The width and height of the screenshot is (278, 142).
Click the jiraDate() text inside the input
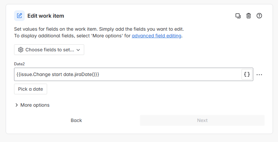(86, 74)
